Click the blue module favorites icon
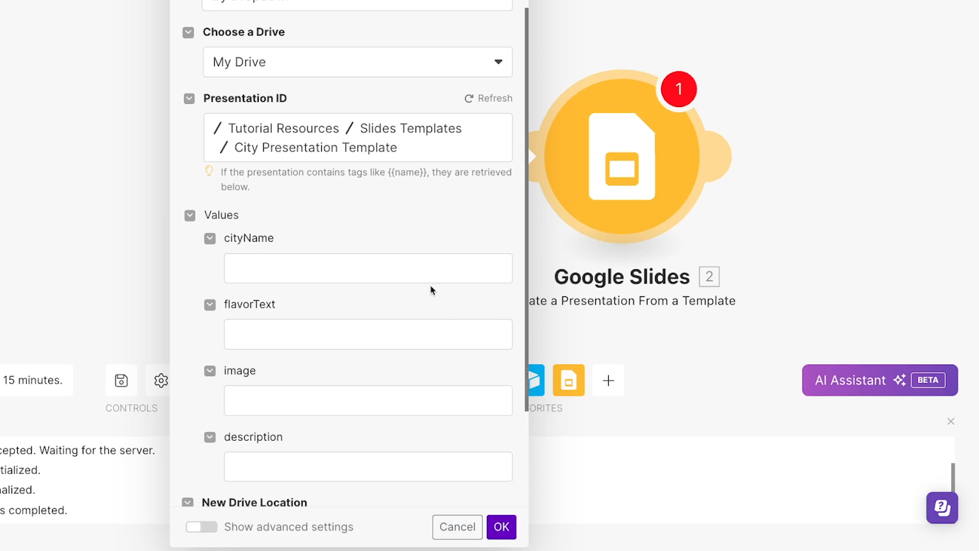 (536, 380)
